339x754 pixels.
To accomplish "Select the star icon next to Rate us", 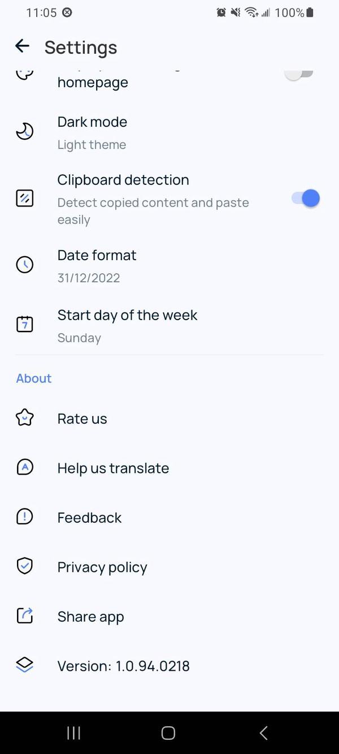I will (24, 417).
